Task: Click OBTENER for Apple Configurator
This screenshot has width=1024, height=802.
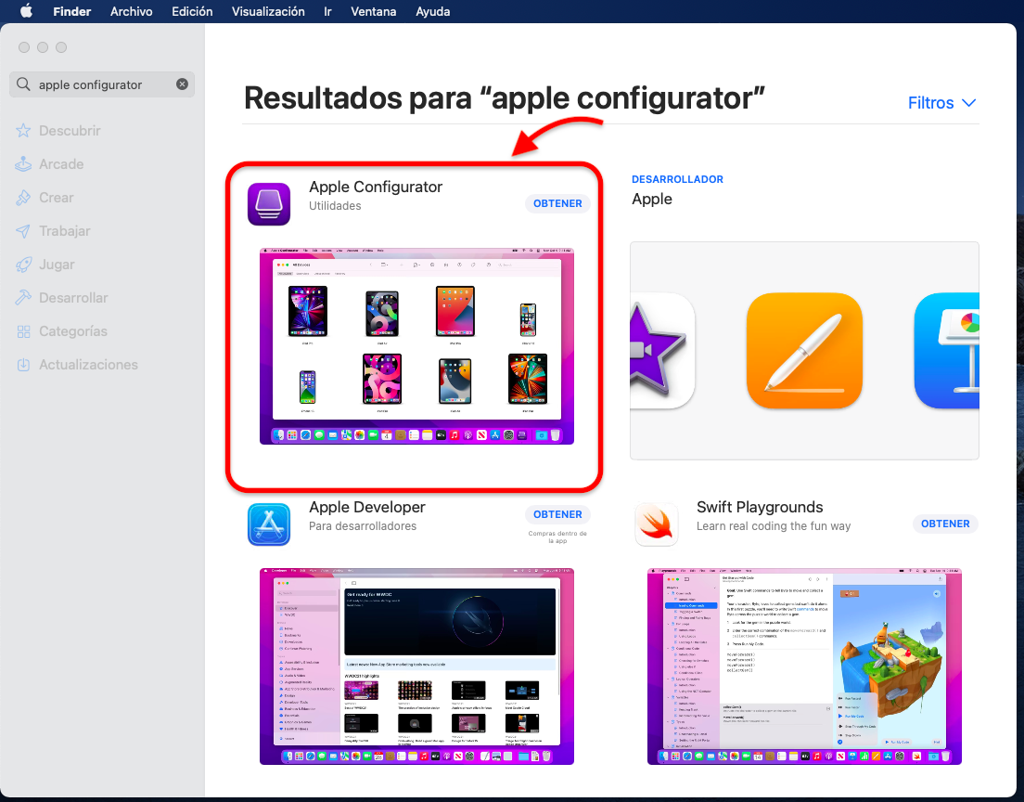Action: 557,203
